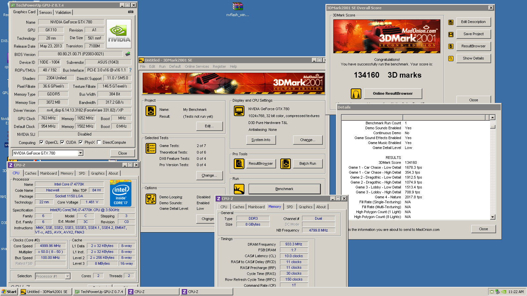Click the Save Project button
Image resolution: width=527 pixels, height=296 pixels.
pyautogui.click(x=474, y=34)
